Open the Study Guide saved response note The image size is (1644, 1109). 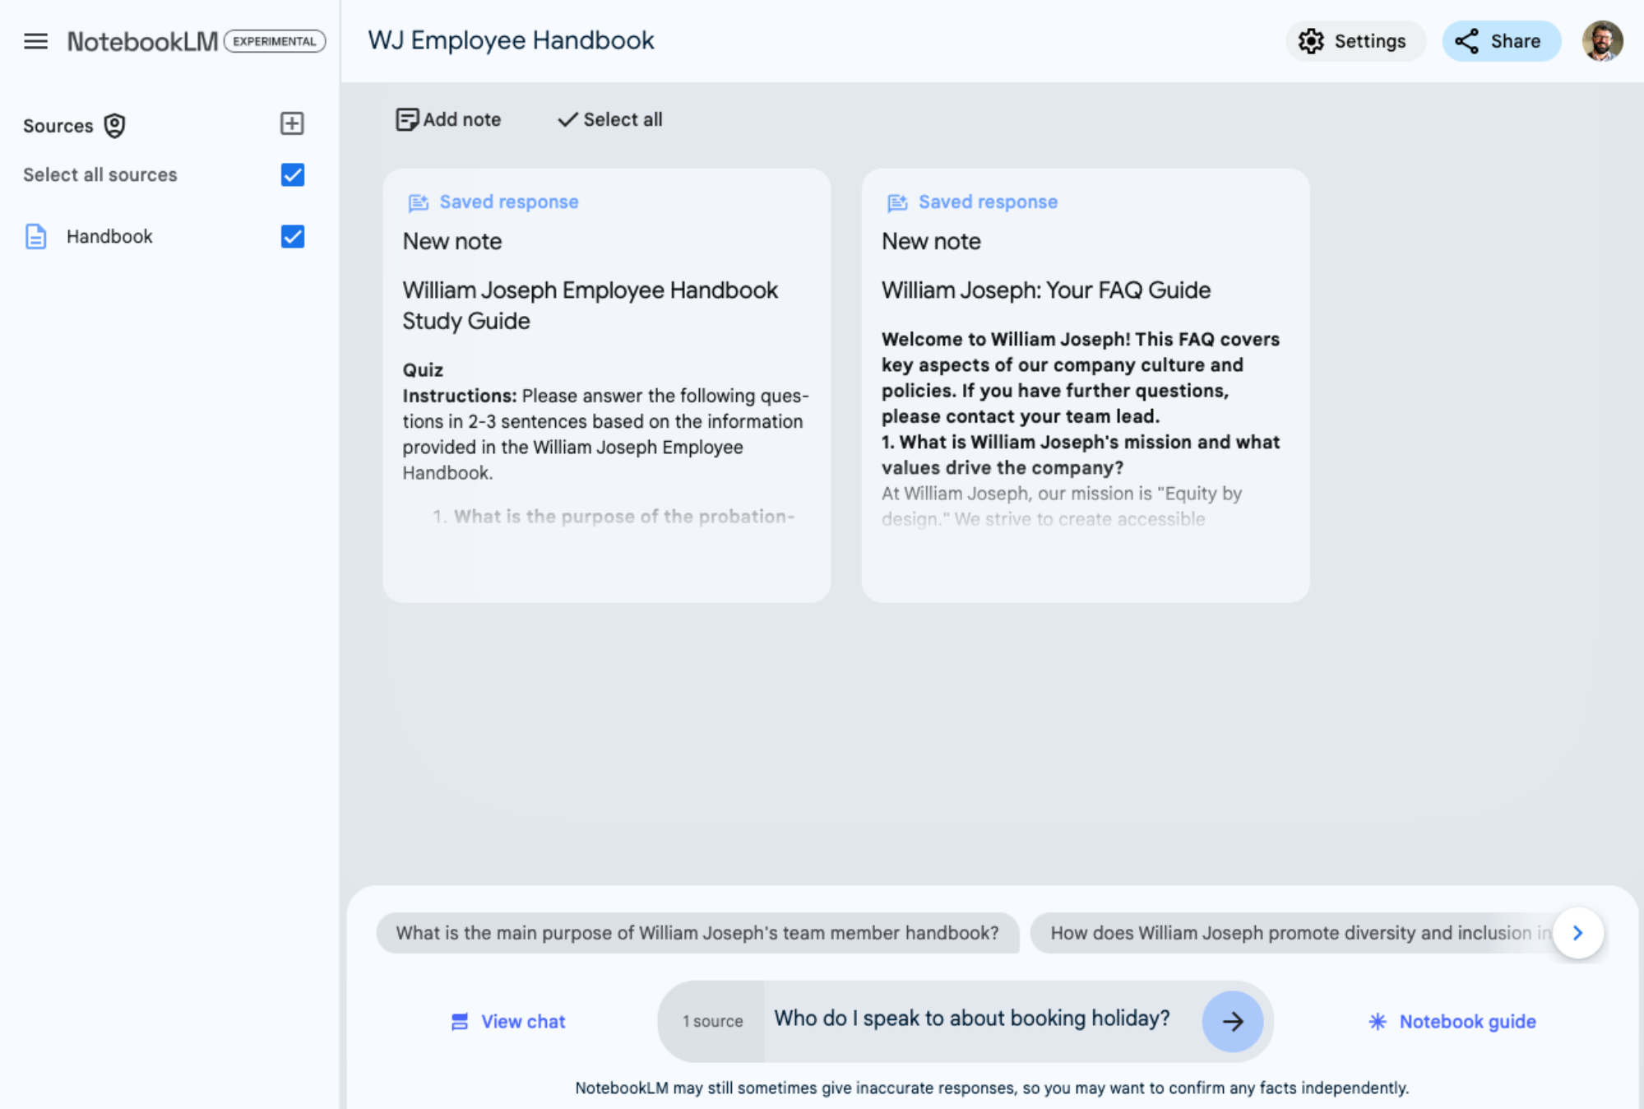pos(606,385)
